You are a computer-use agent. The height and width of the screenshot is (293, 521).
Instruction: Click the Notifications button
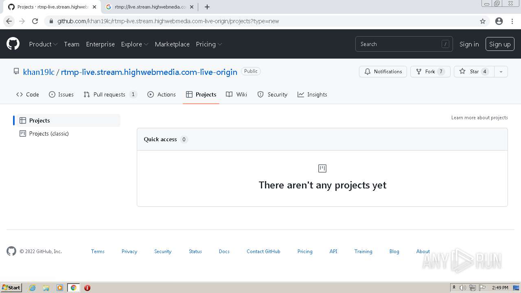coord(383,72)
